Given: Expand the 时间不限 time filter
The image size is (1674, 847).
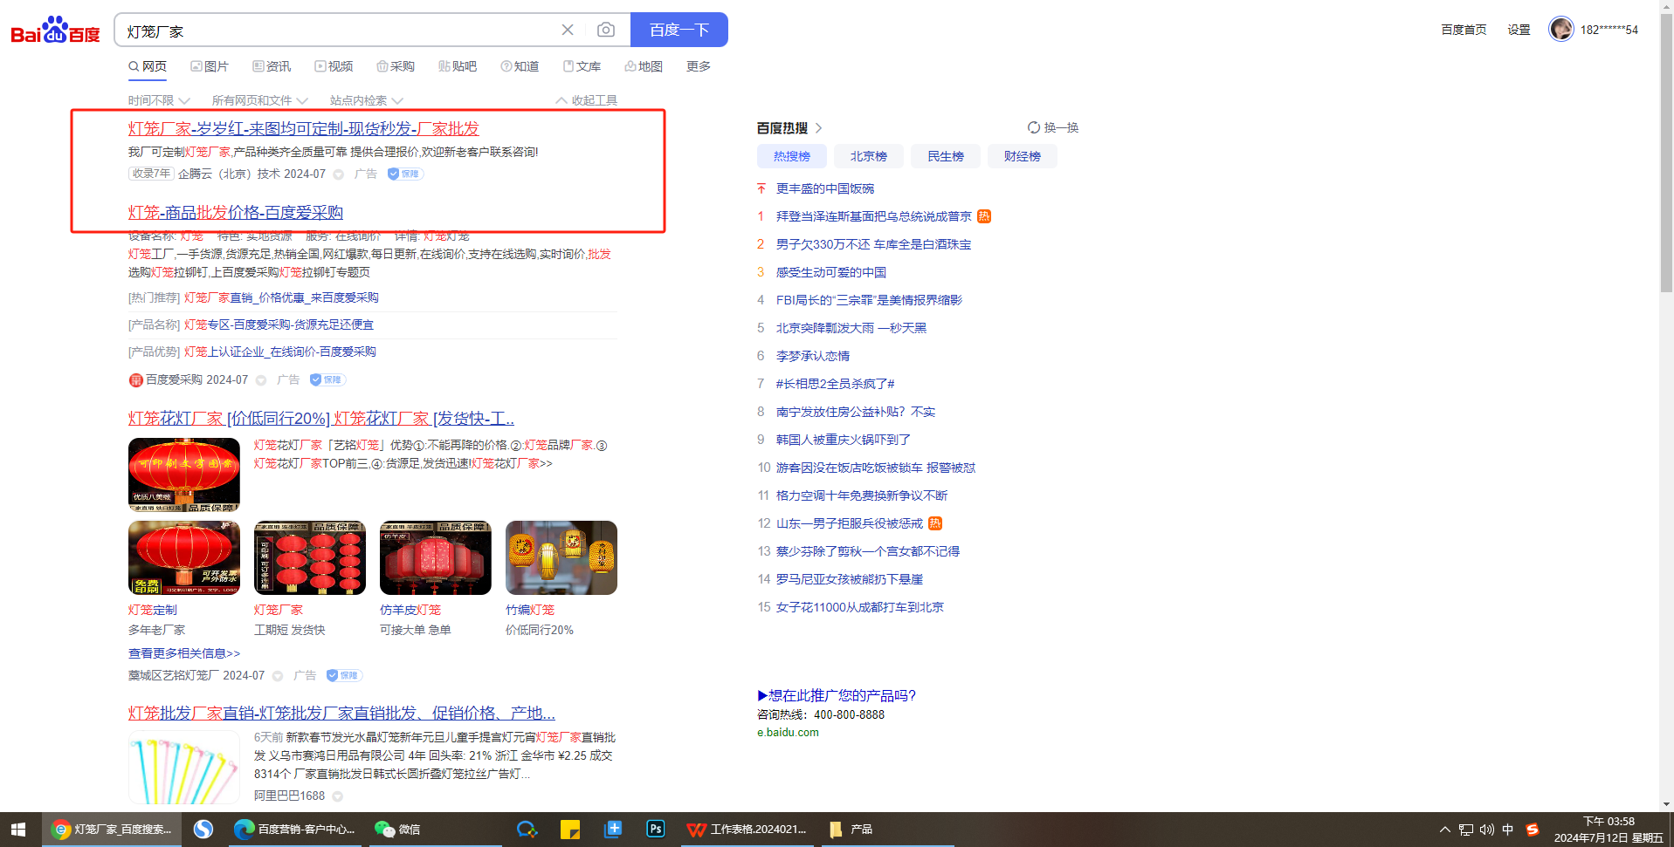Looking at the screenshot, I should [158, 100].
